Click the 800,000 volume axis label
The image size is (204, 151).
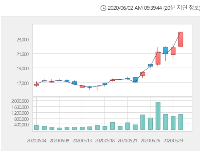[x=21, y=119]
